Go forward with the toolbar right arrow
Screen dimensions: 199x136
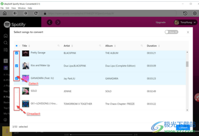click(25, 13)
